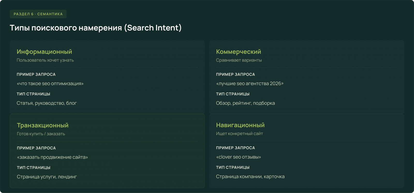Select the «Коммерческий» card heading
The width and height of the screenshot is (414, 193).
pyautogui.click(x=238, y=52)
